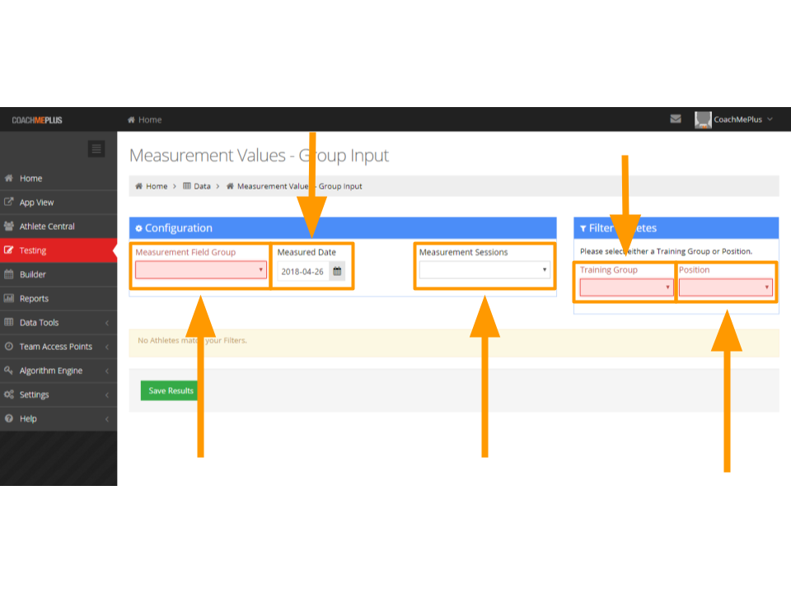The image size is (791, 593).
Task: Open the Measurement Sessions dropdown
Action: (x=484, y=270)
